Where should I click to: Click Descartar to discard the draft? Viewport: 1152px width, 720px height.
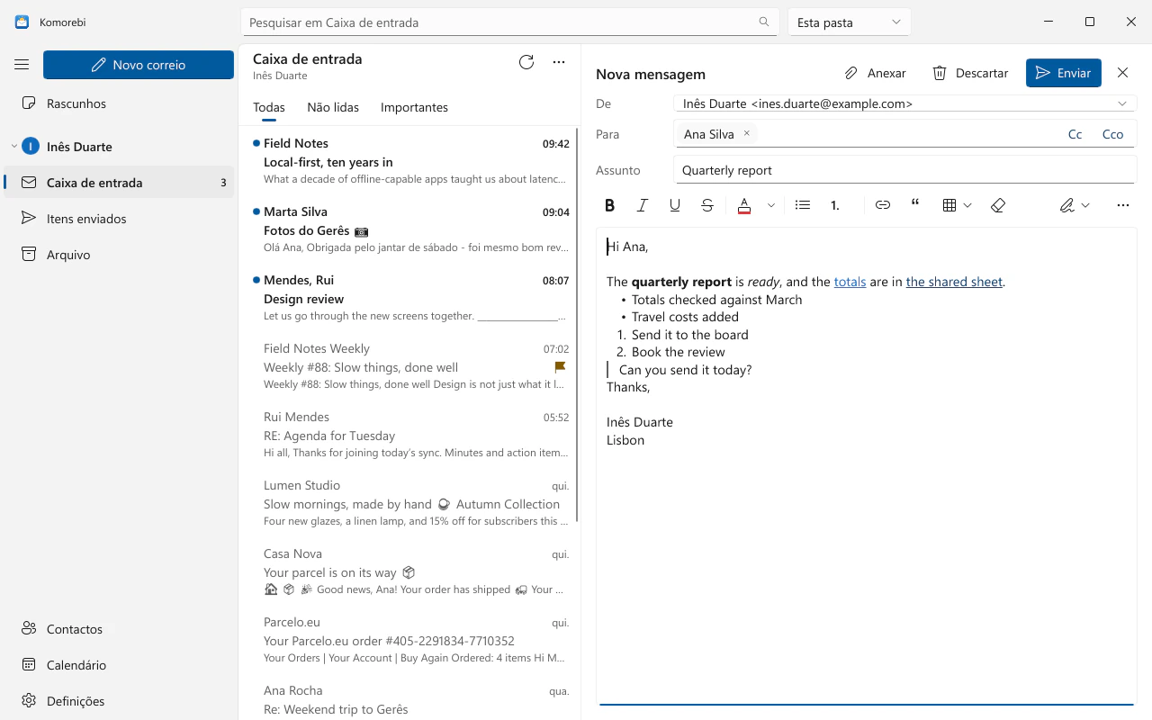pyautogui.click(x=970, y=73)
